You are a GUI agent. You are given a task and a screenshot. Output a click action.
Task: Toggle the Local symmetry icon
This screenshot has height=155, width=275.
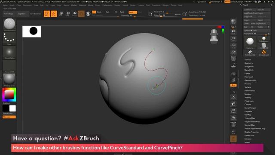(233, 74)
